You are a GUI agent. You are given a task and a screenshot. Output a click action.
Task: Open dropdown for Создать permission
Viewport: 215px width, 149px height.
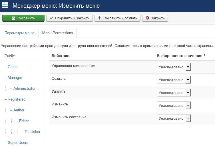coord(174,80)
